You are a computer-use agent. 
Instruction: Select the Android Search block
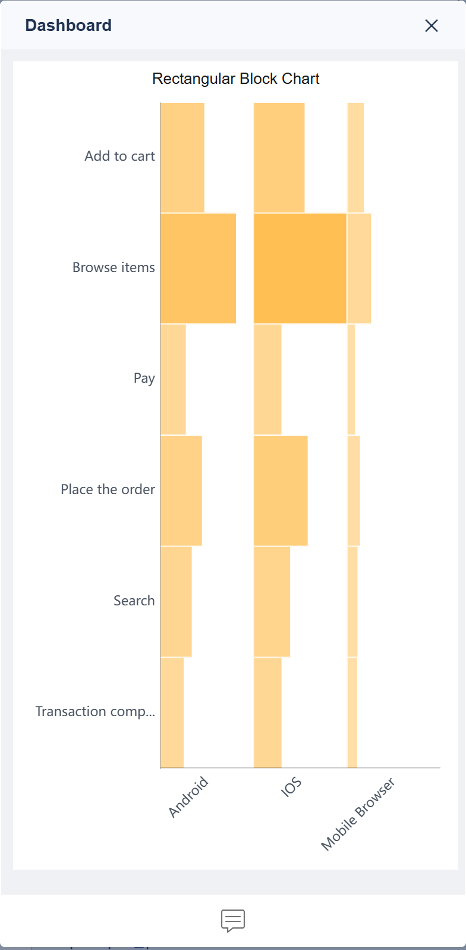pyautogui.click(x=177, y=601)
